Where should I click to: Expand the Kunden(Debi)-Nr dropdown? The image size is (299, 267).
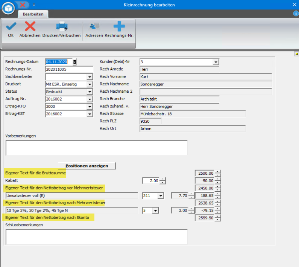point(216,62)
